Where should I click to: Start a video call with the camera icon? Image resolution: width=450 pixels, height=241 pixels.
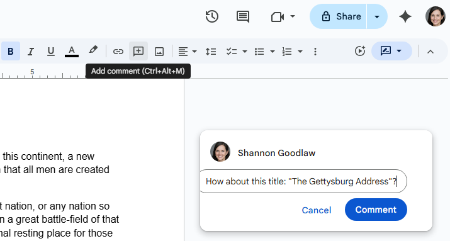277,17
